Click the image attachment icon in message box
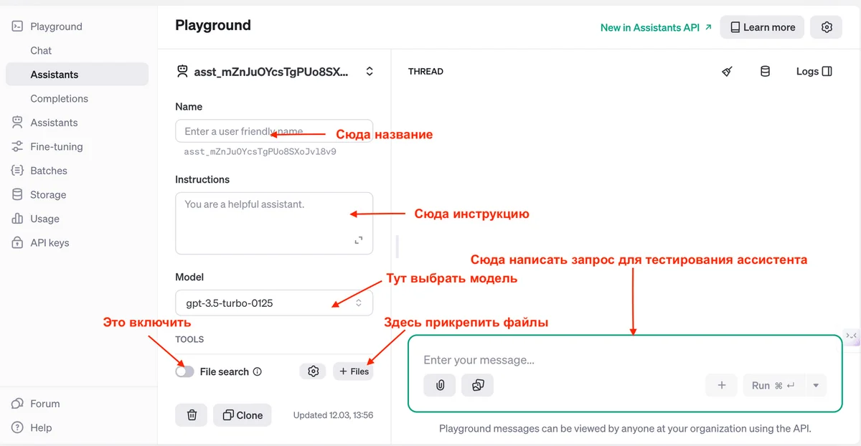The height and width of the screenshot is (446, 861). 478,385
